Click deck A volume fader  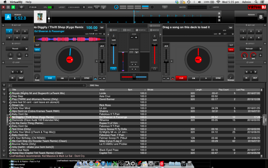(114, 45)
